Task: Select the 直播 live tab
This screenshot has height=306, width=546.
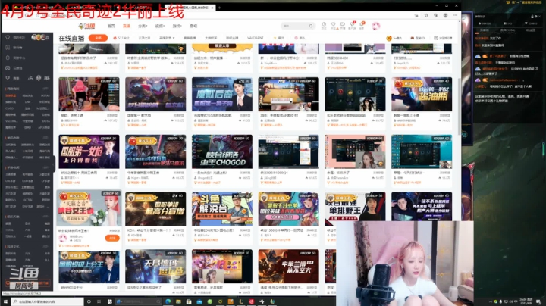Action: 127,26
